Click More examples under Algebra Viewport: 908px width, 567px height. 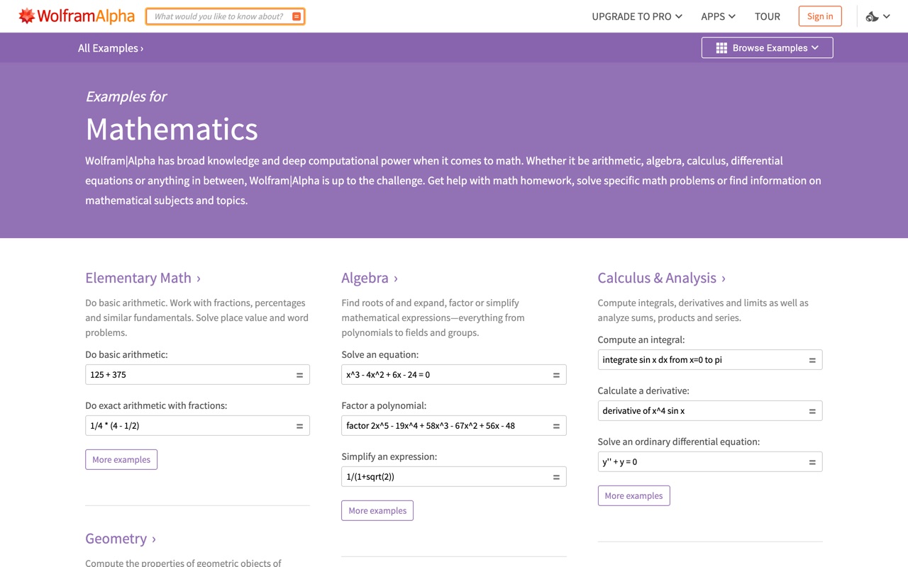[377, 510]
